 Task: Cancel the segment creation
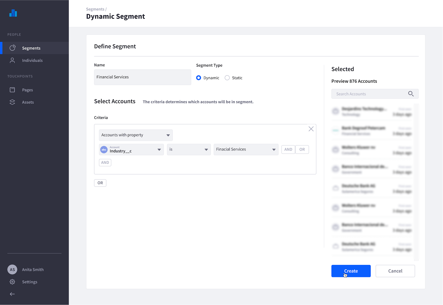395,271
